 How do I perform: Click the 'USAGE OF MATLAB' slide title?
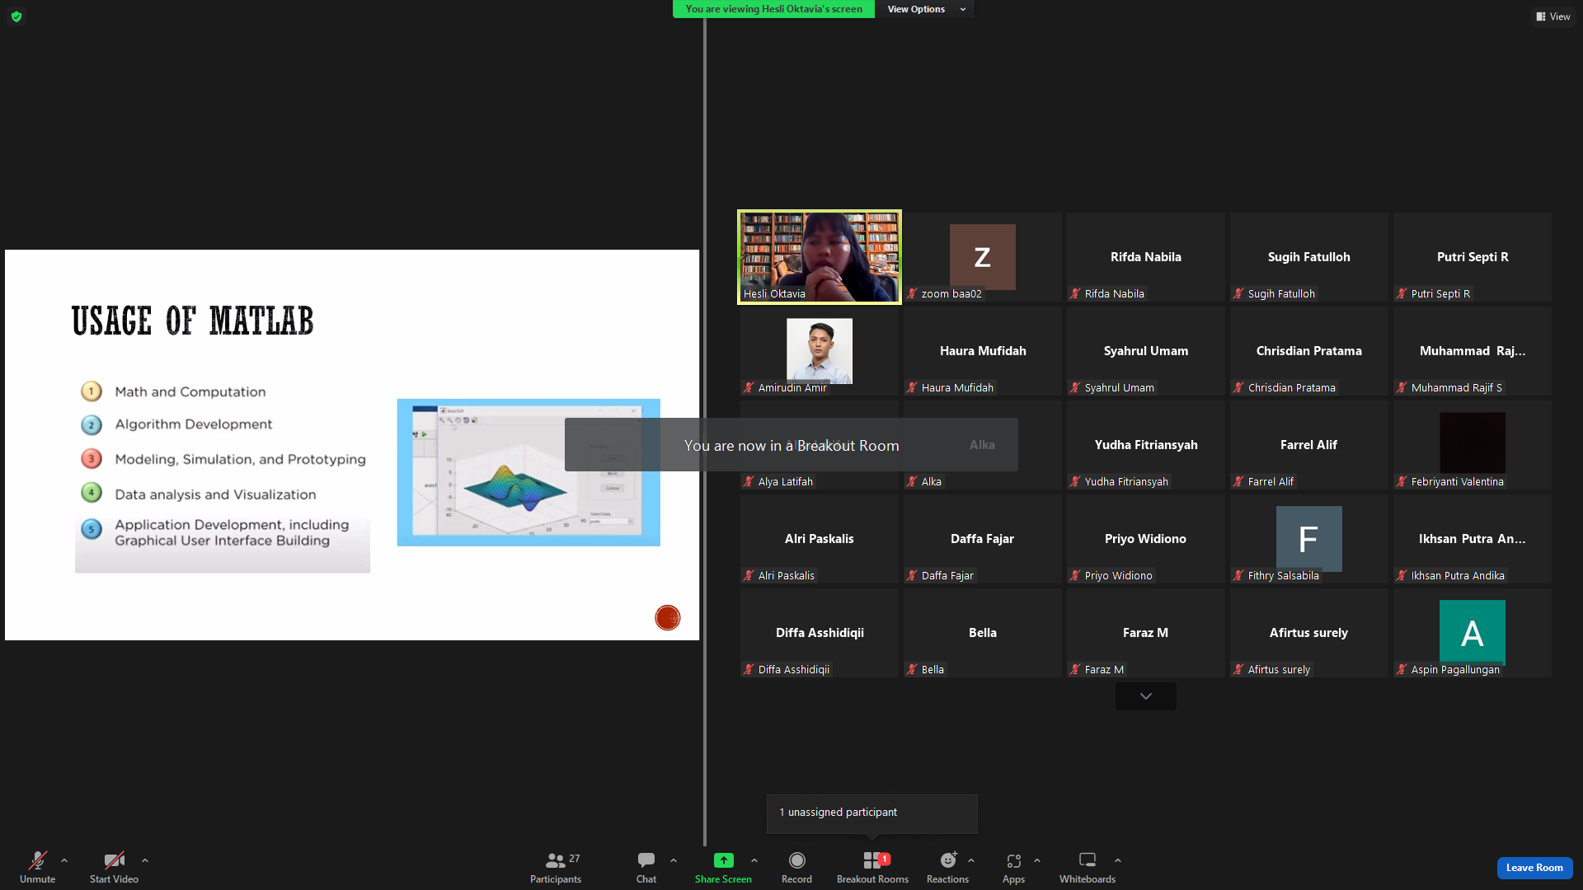(193, 321)
